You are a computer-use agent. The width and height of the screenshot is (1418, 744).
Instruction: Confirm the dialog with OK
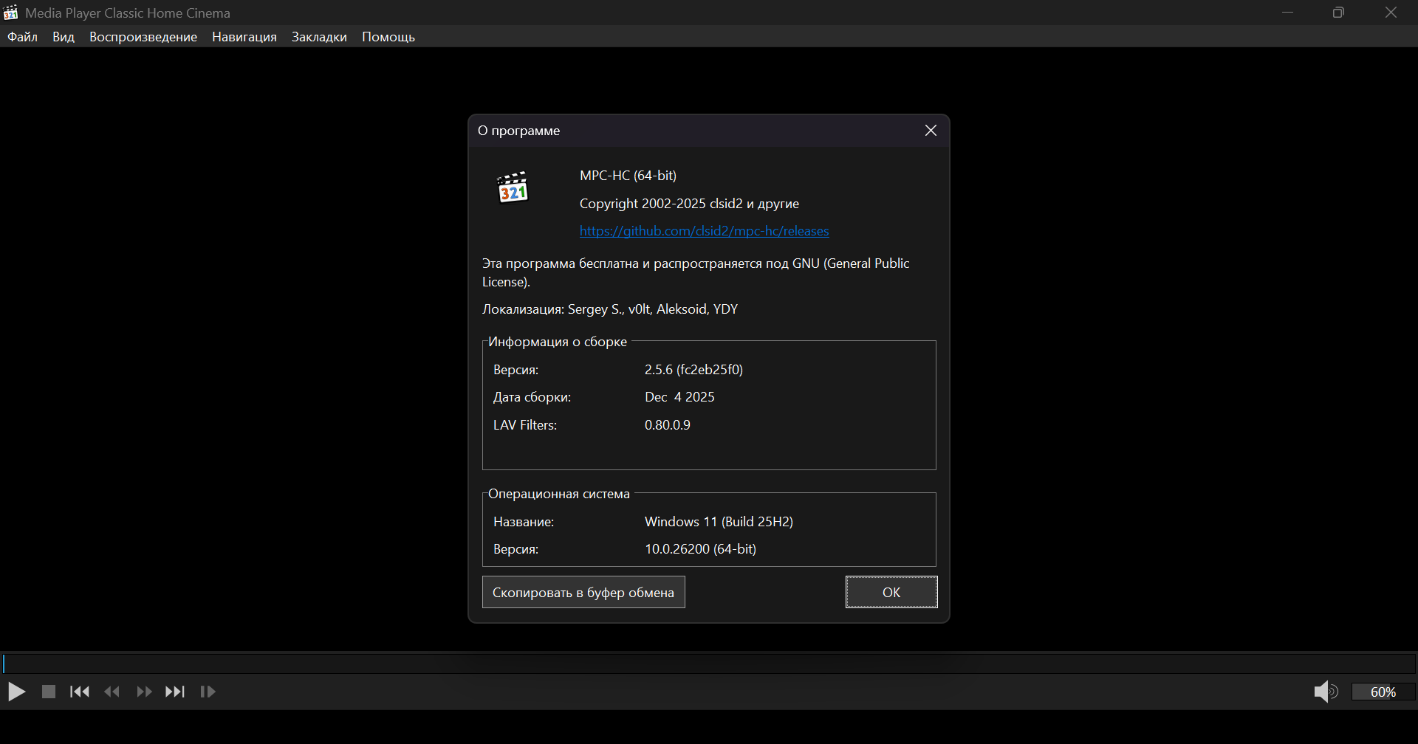[891, 592]
